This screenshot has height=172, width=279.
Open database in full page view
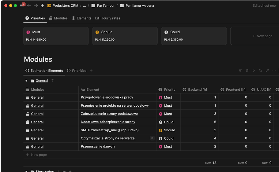point(267,71)
